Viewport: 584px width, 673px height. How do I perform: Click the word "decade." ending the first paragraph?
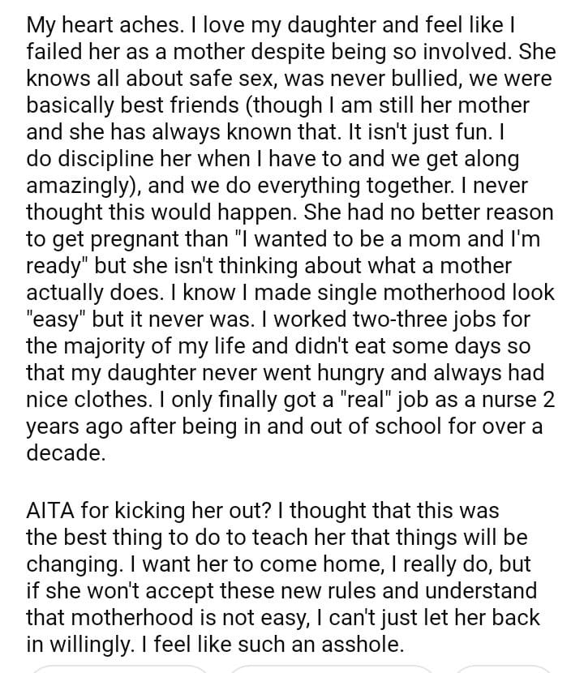pos(67,453)
